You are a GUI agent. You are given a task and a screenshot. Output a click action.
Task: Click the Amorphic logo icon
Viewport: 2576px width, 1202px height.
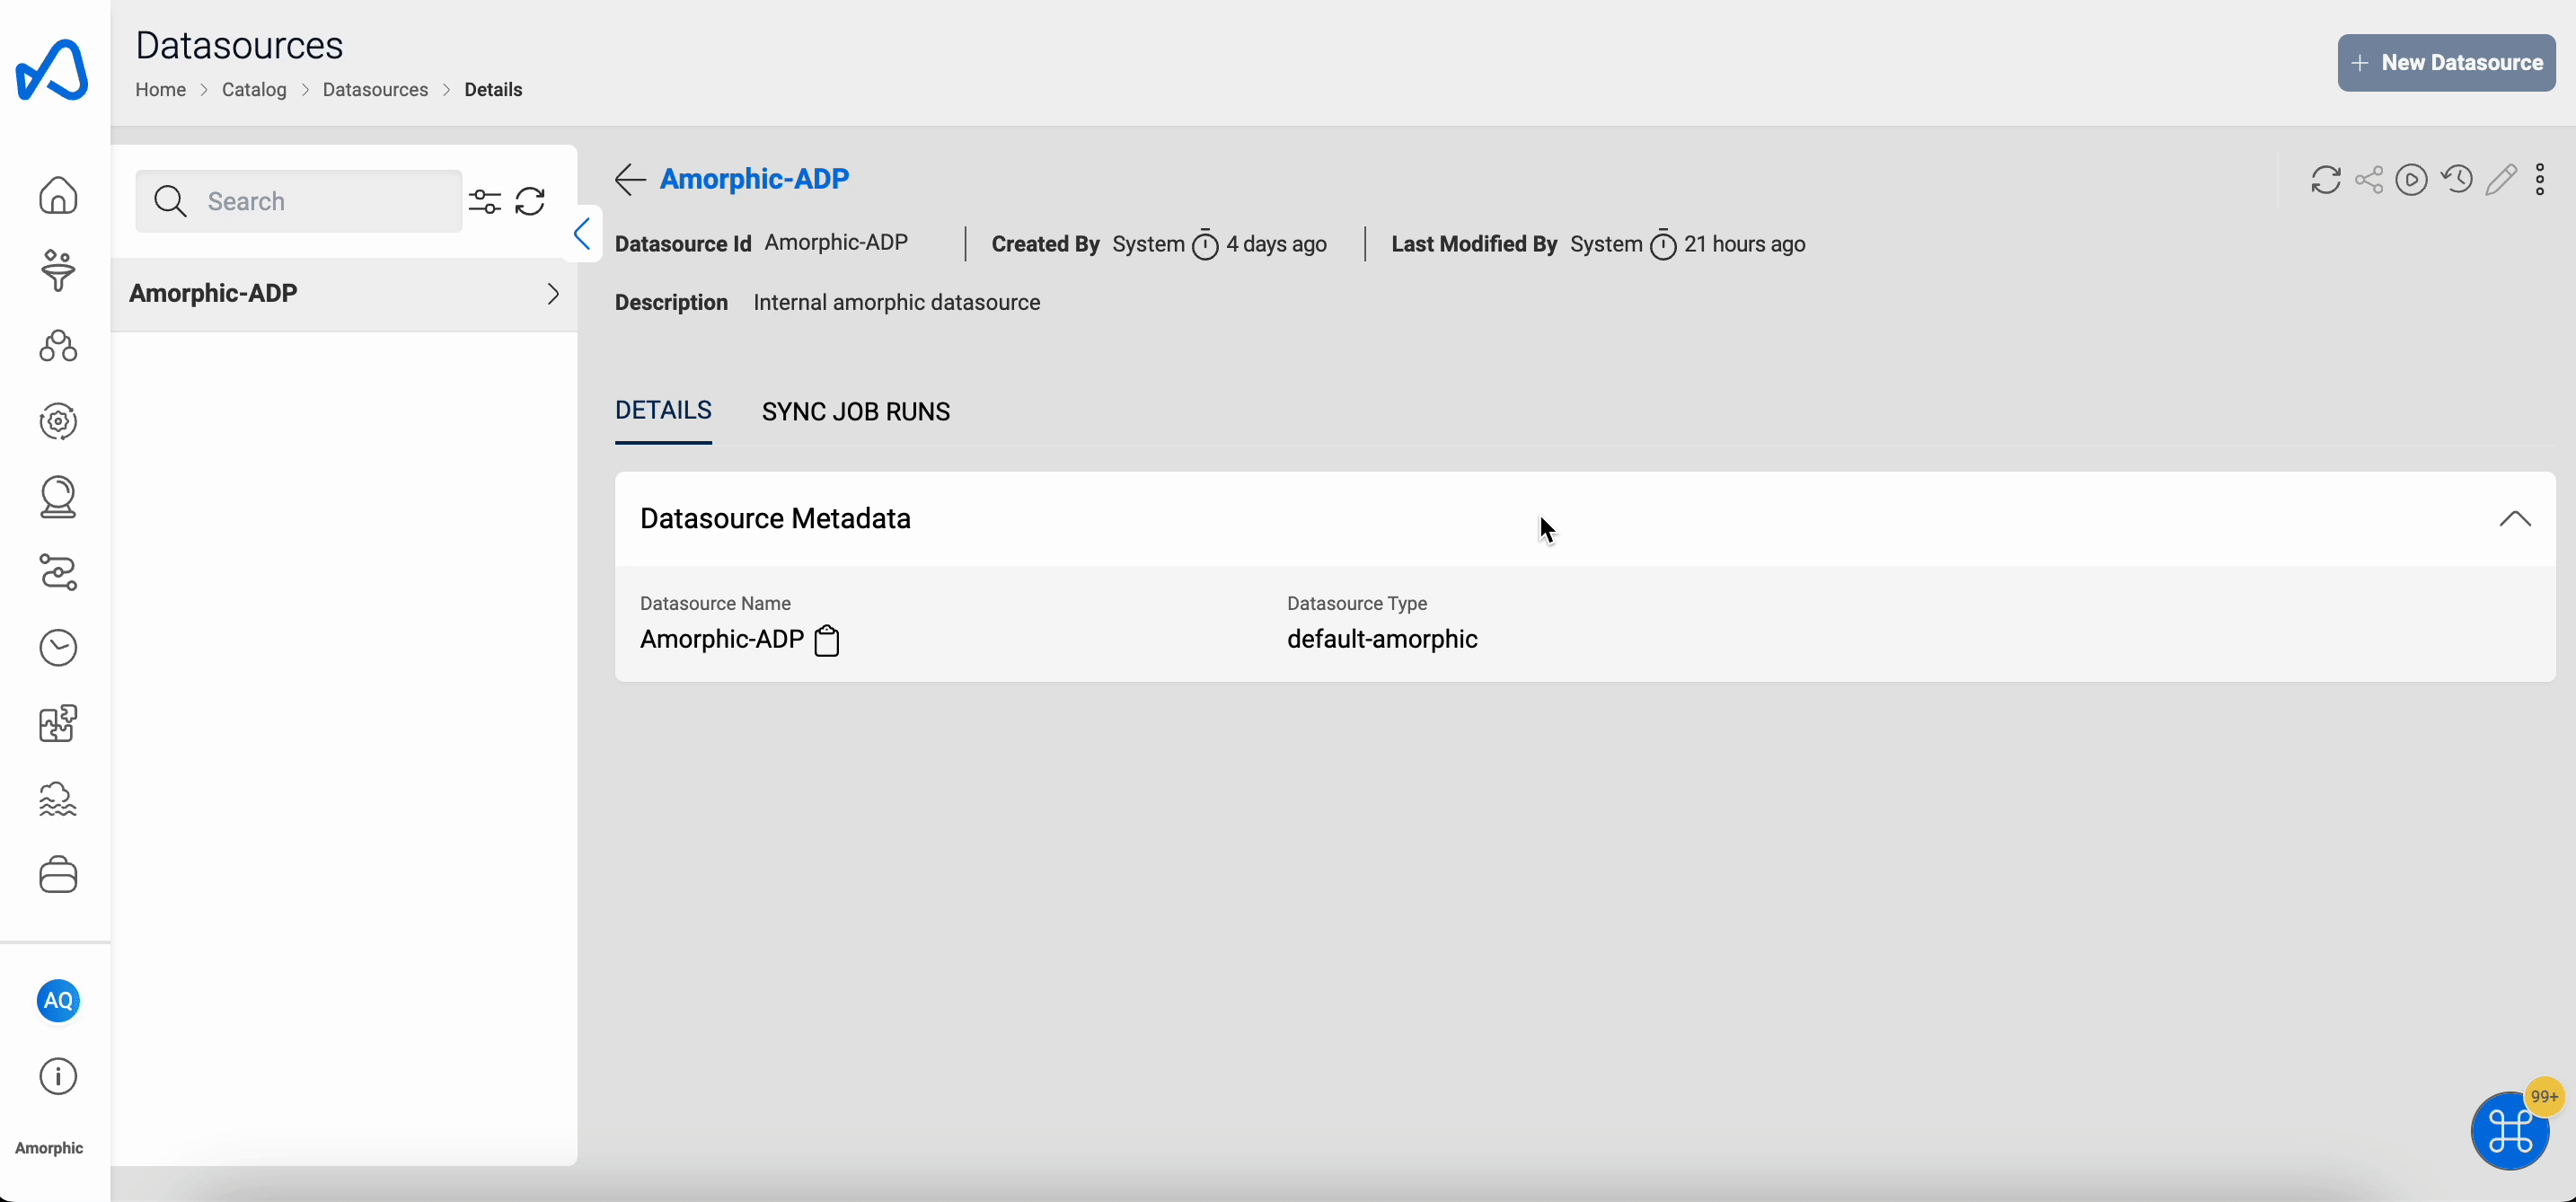click(52, 70)
